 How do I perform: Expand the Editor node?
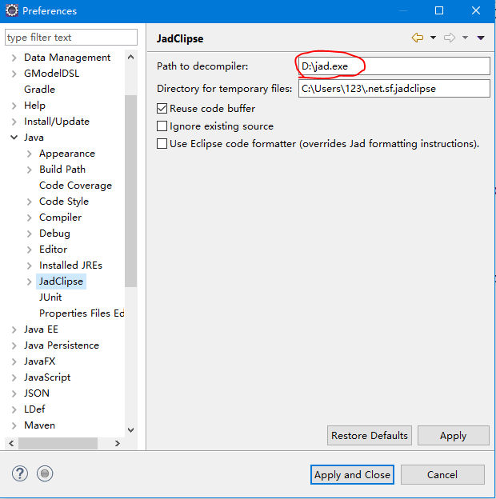tap(30, 249)
